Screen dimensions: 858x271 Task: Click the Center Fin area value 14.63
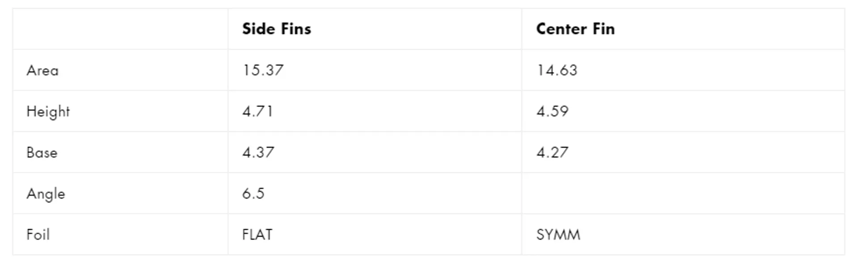point(557,70)
